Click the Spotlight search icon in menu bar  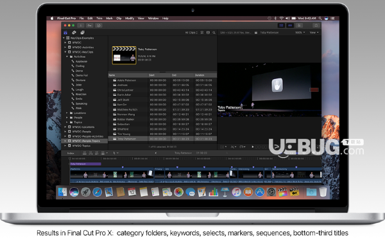[x=320, y=18]
